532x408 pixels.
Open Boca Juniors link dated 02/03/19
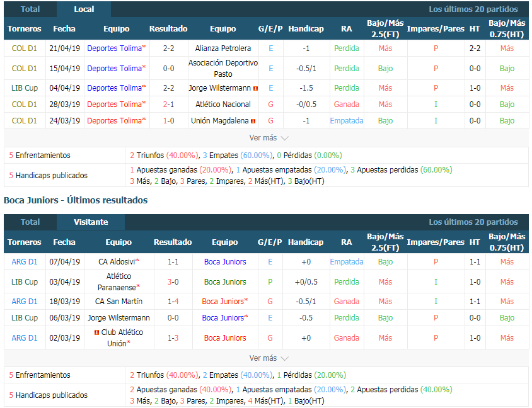tap(225, 338)
